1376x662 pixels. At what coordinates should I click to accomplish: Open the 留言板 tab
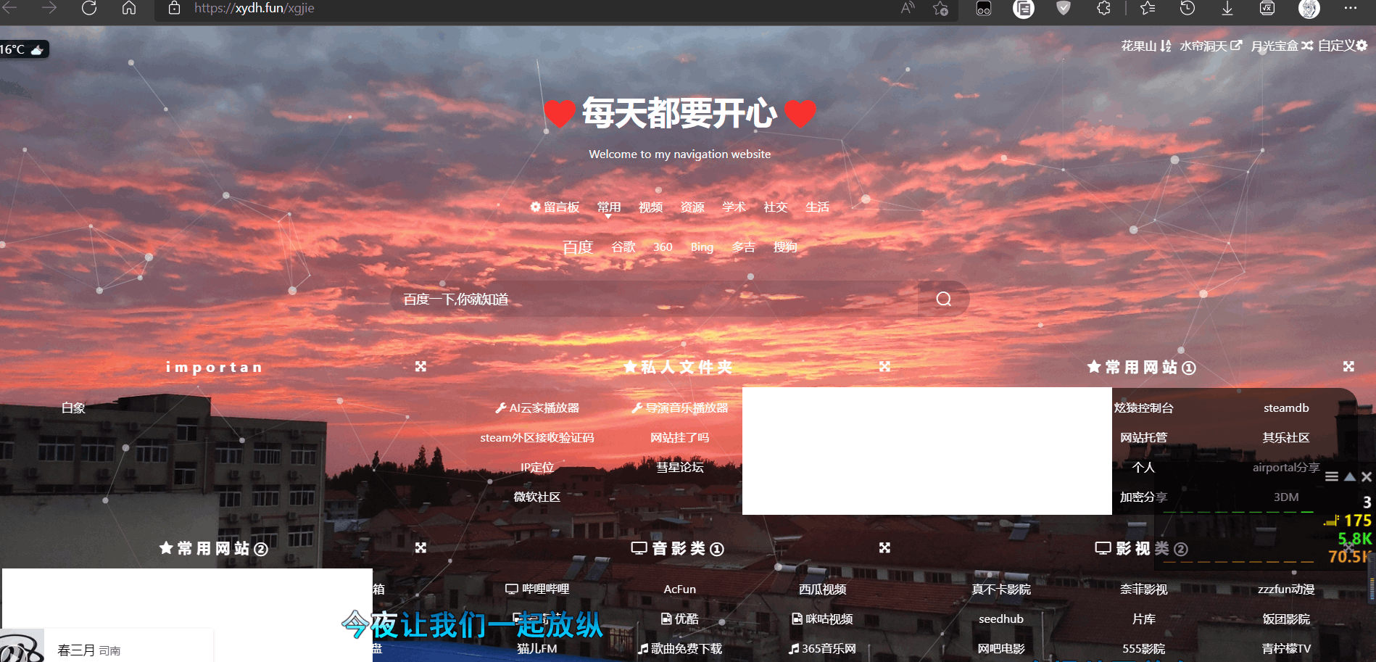pos(555,207)
